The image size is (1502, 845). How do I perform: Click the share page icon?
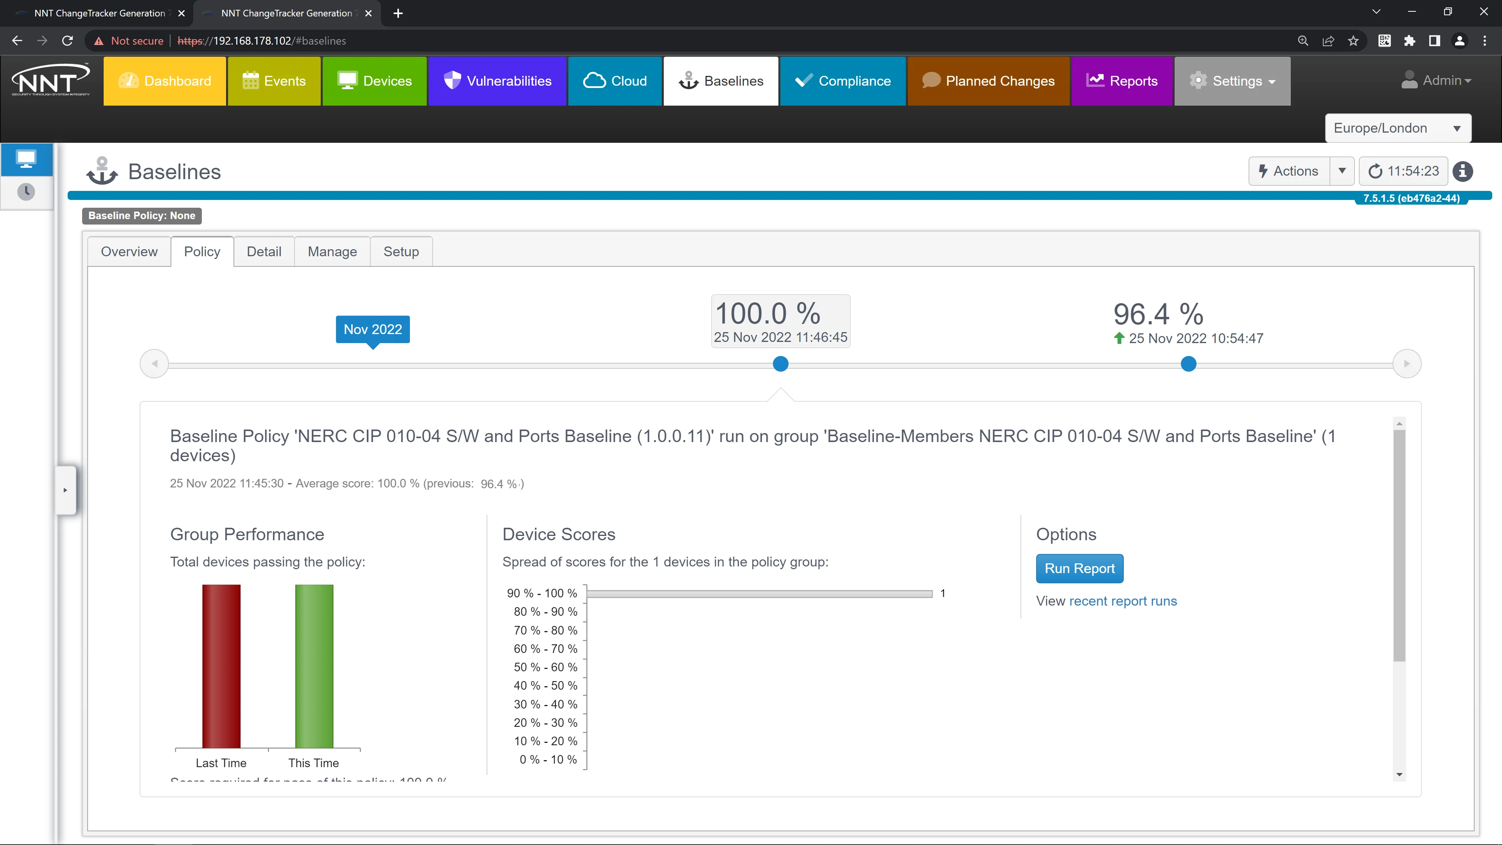click(x=1328, y=41)
